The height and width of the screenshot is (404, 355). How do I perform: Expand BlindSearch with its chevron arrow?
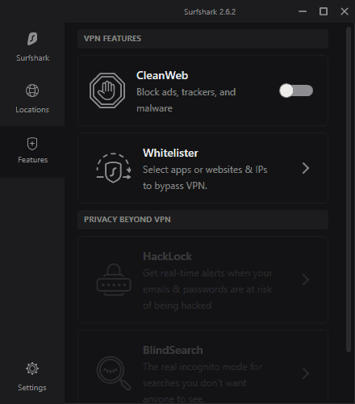pyautogui.click(x=306, y=373)
